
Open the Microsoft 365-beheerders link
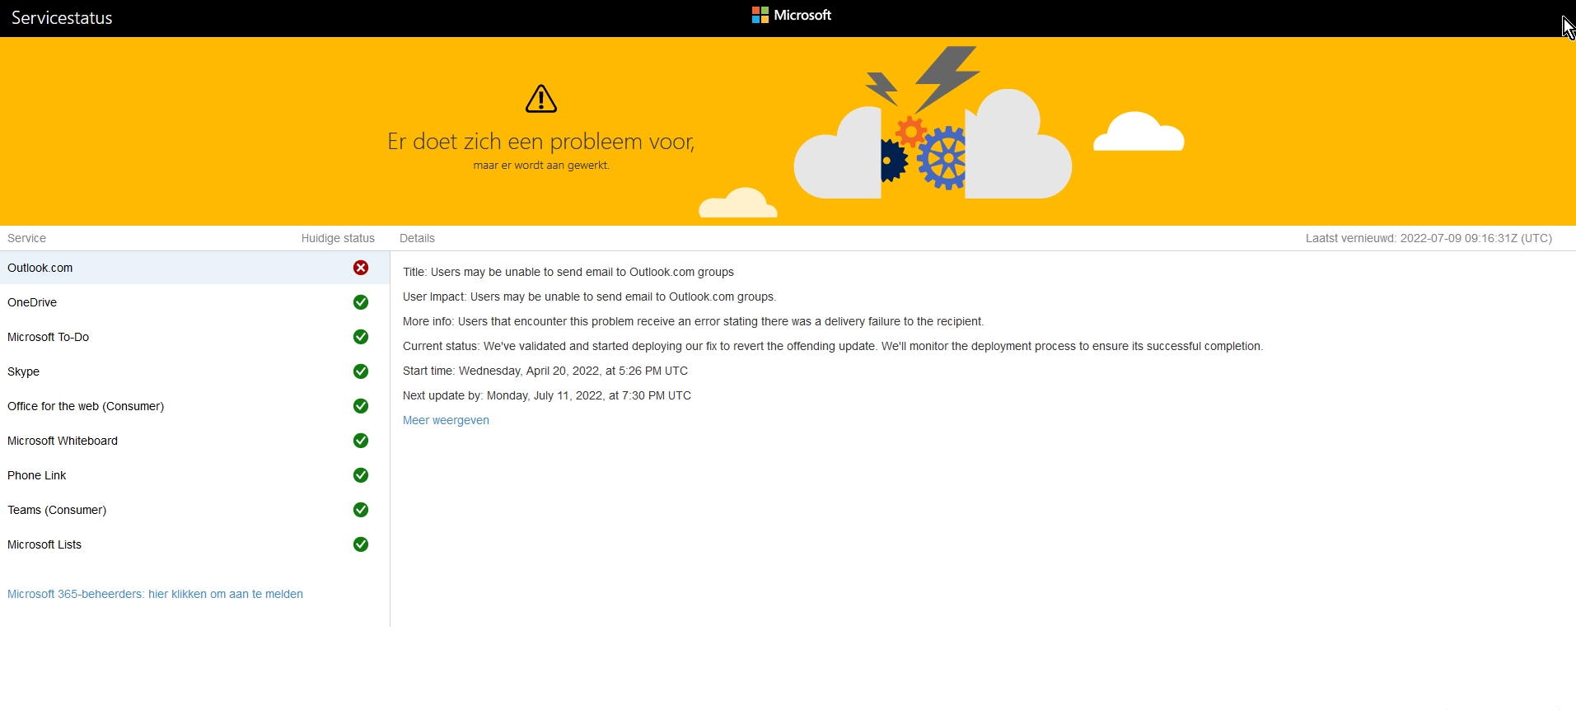(155, 594)
